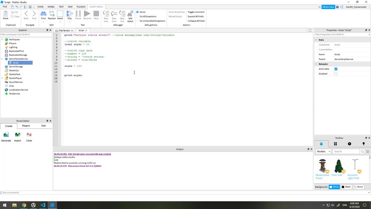
Task: Click Collapse All Folds action
Action: [196, 21]
